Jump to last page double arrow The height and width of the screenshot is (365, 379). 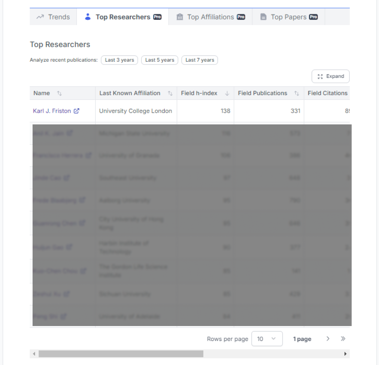pyautogui.click(x=343, y=339)
